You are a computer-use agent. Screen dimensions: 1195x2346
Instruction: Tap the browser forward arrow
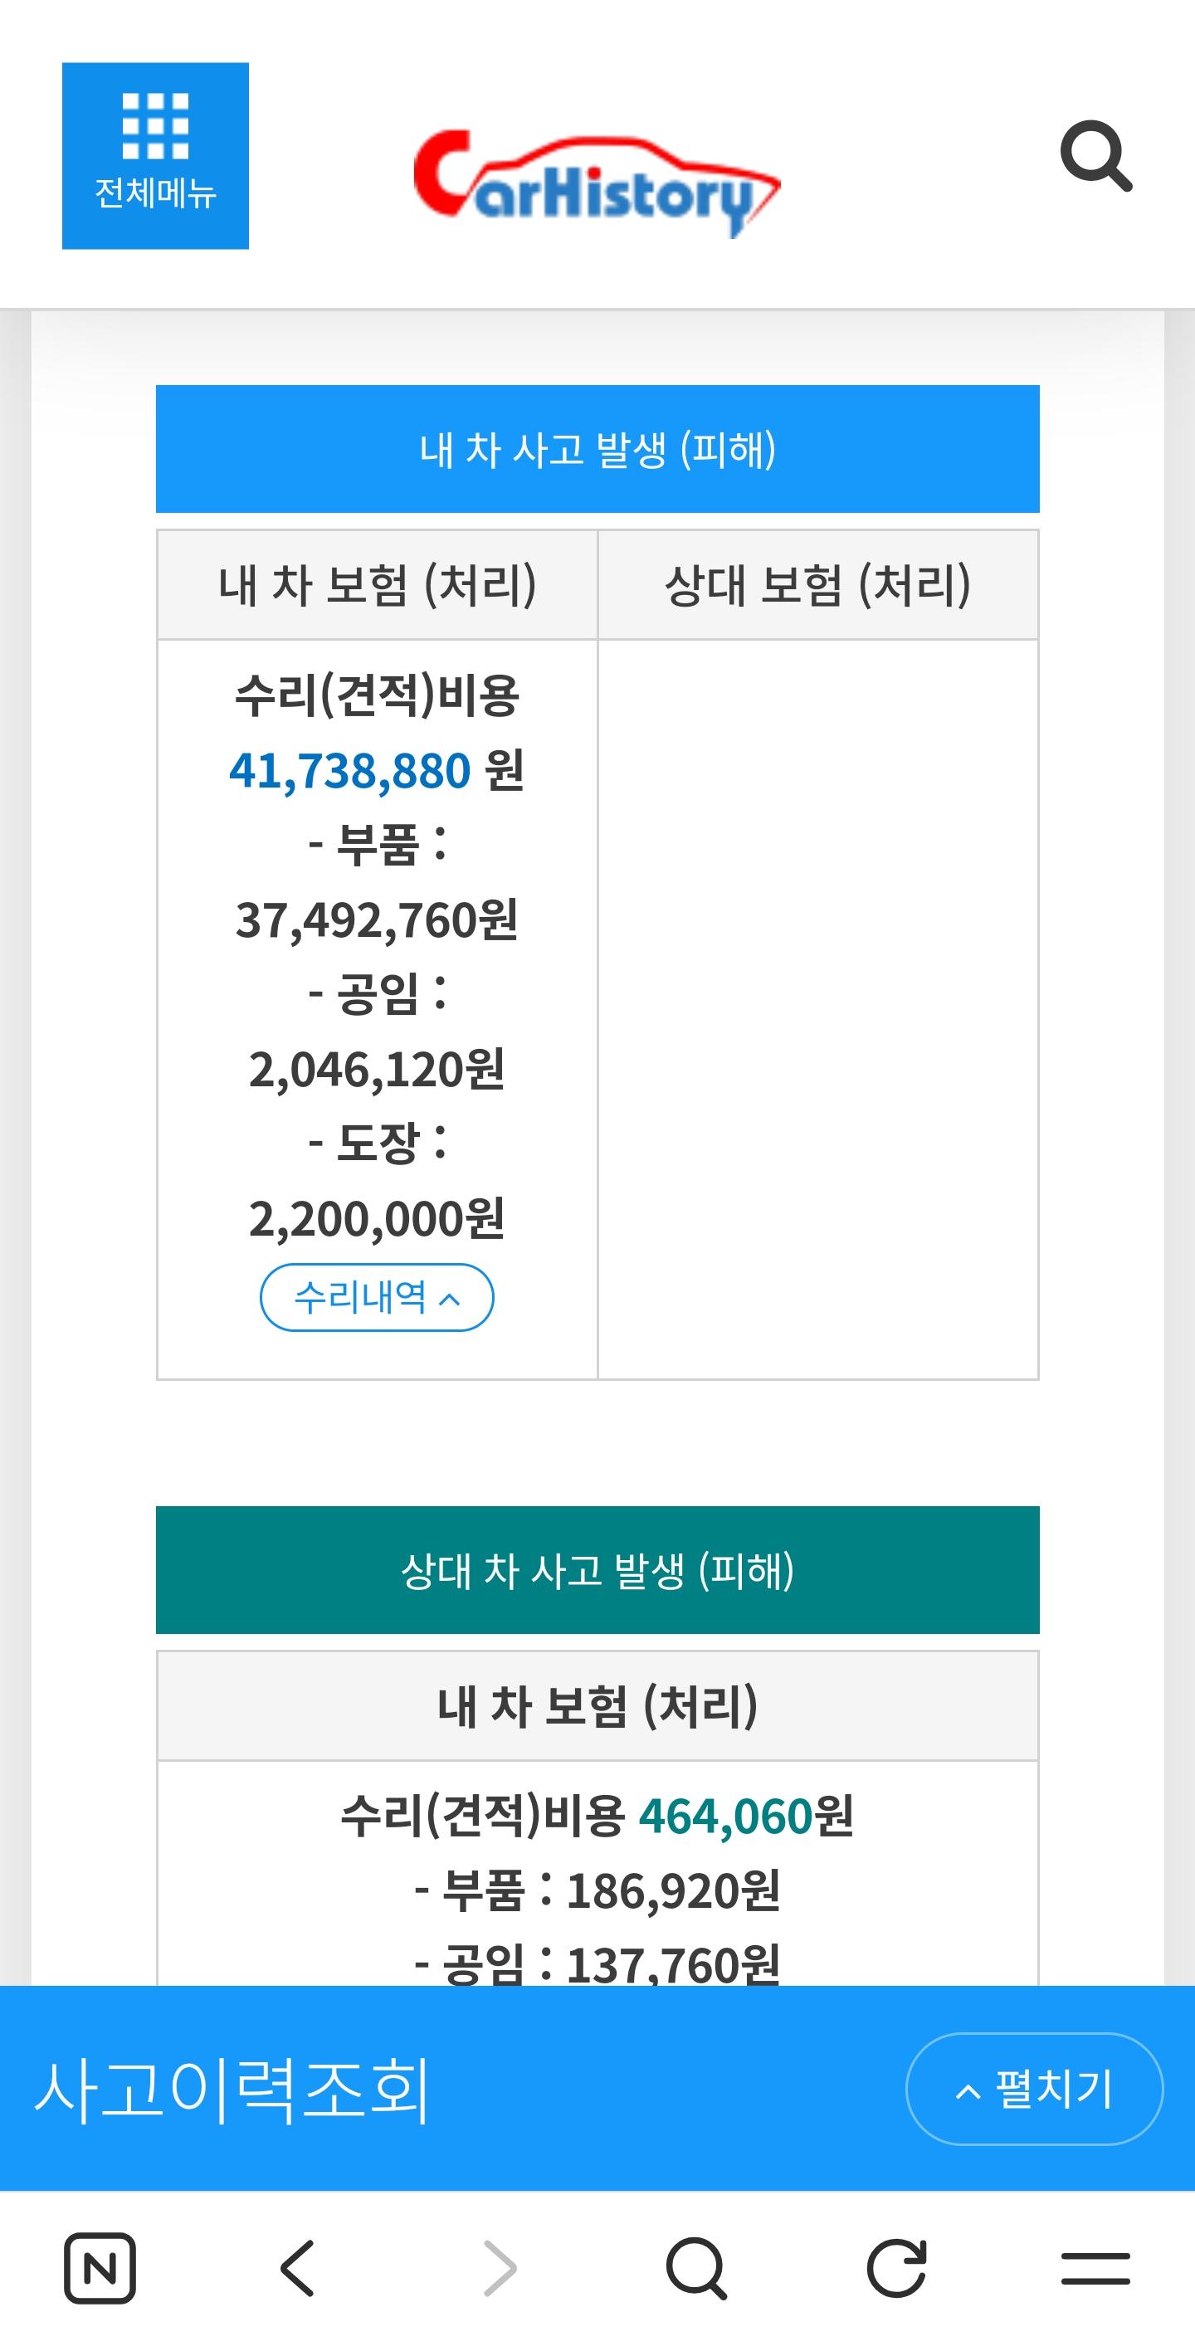(498, 2267)
